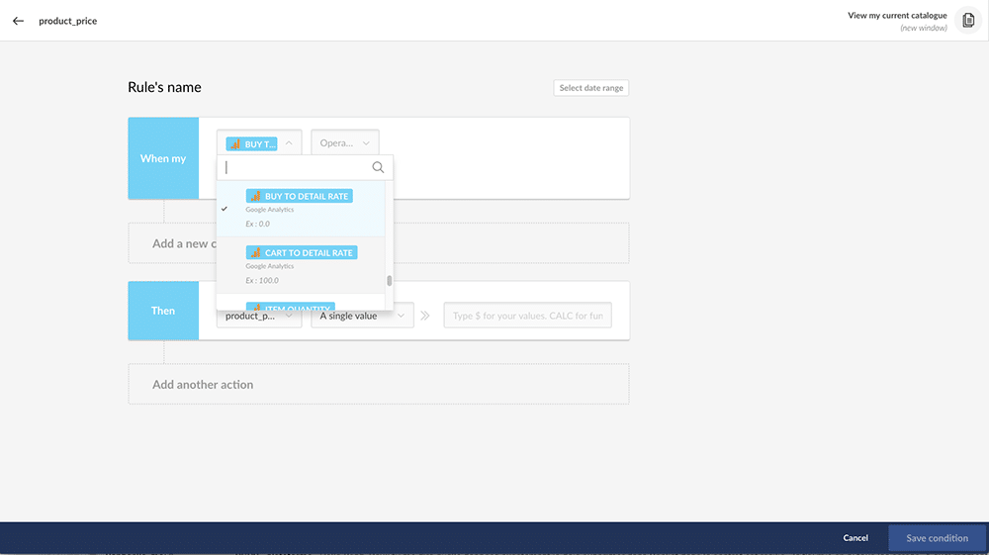Click Save condition button
This screenshot has height=555, width=989.
point(937,538)
